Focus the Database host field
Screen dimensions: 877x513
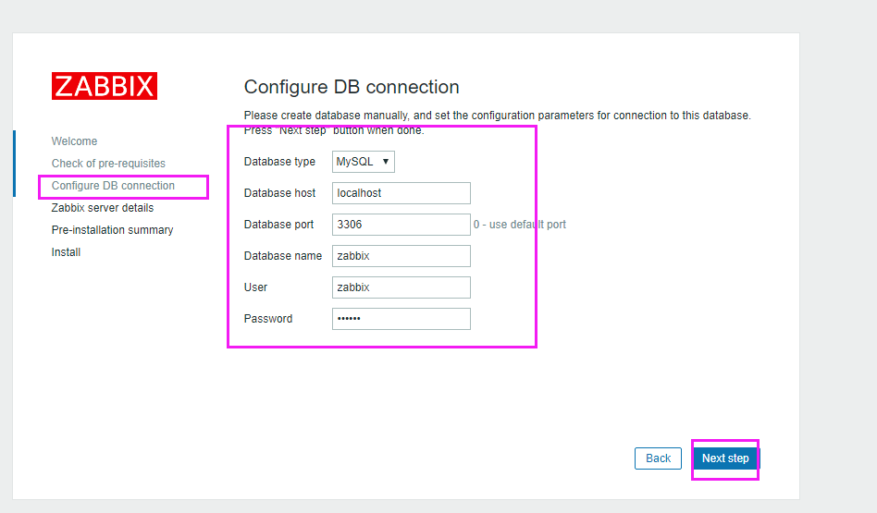(x=401, y=193)
